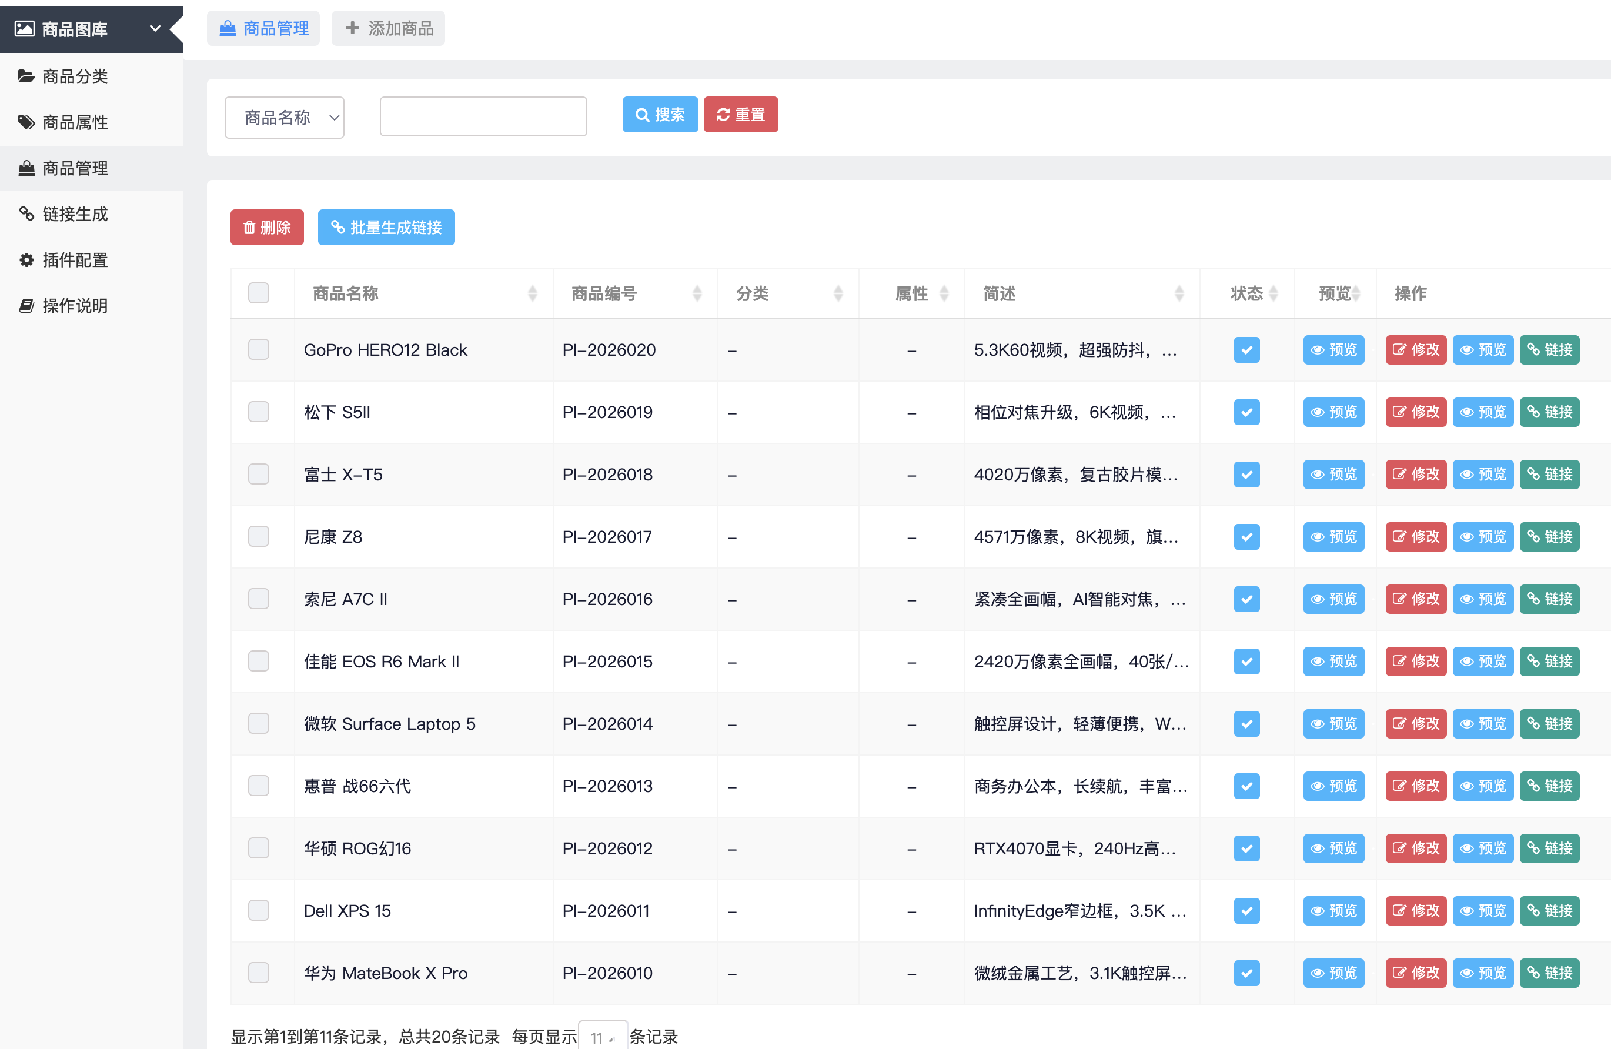Select the 商品管理 tab at top
This screenshot has width=1611, height=1049.
(263, 28)
